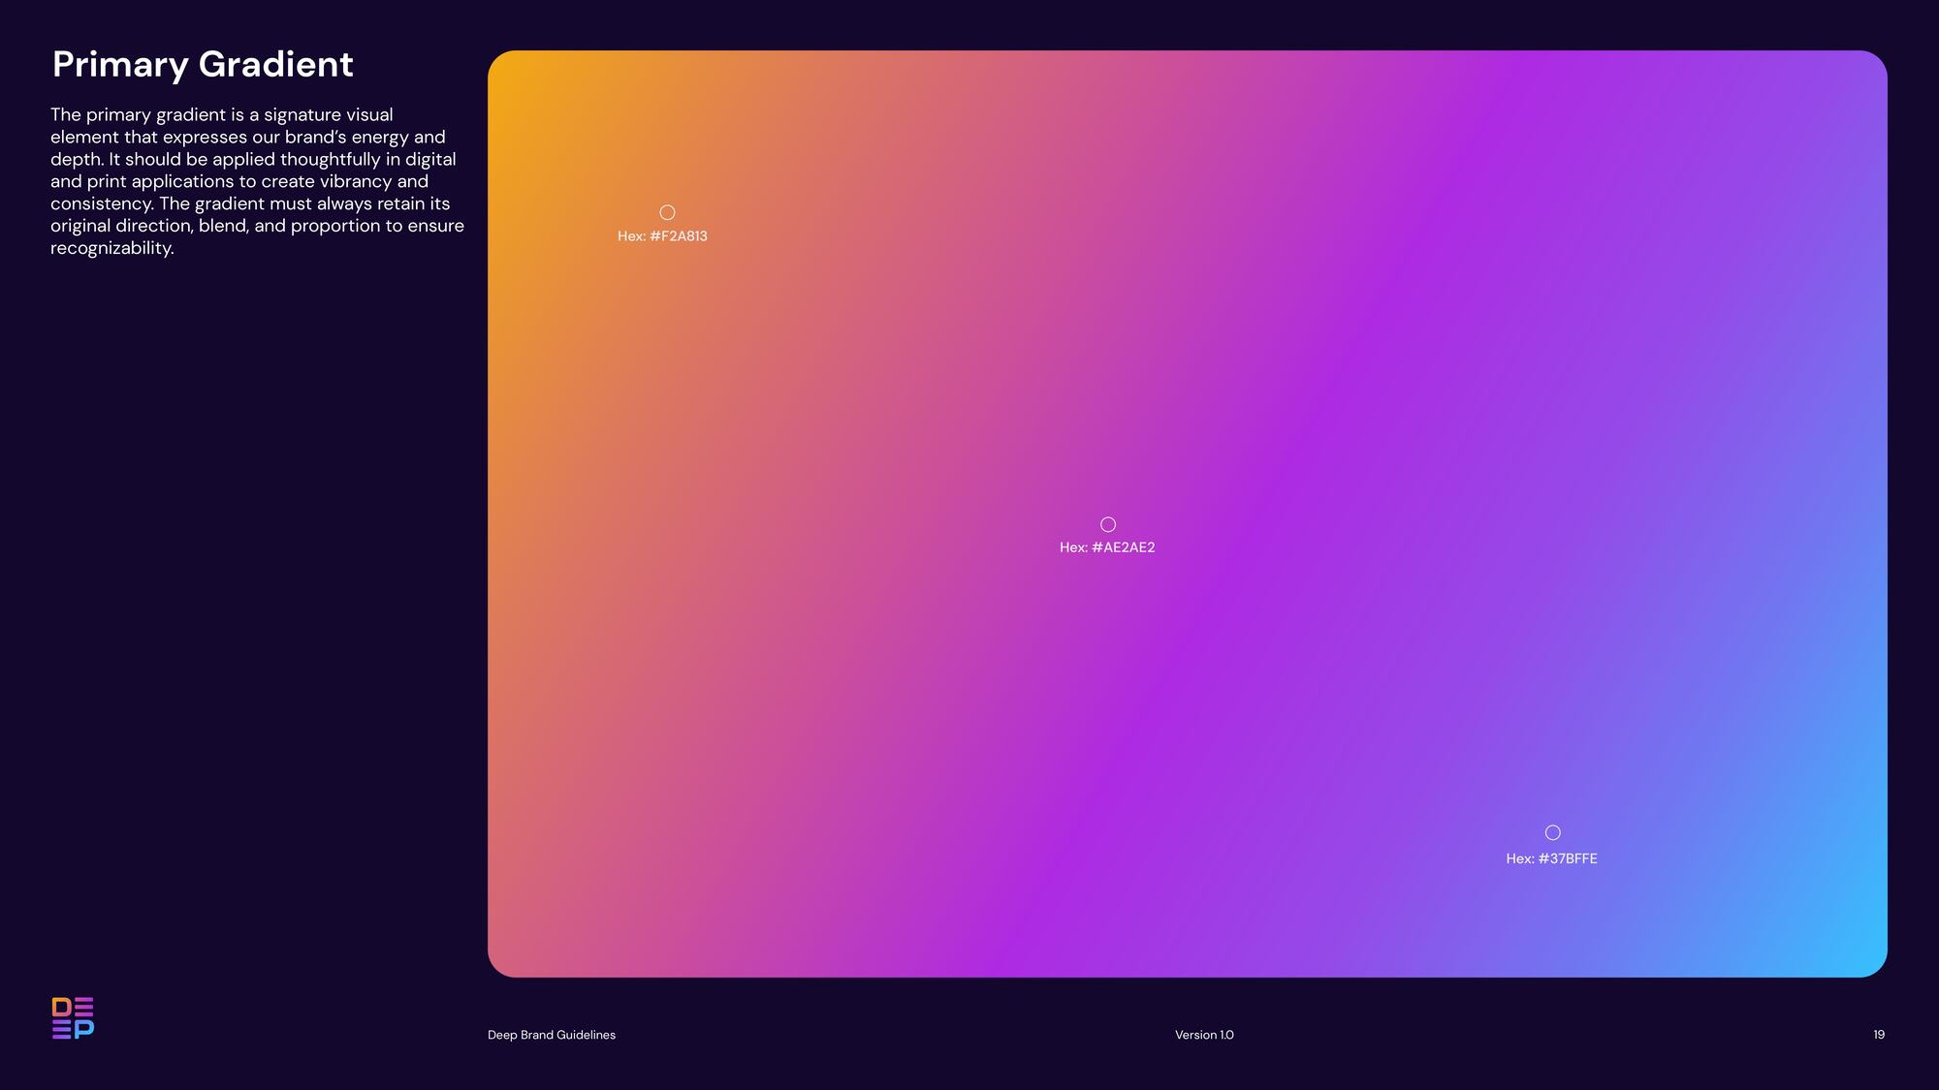
Task: Click the DEEP logo in the corner
Action: tap(73, 1017)
